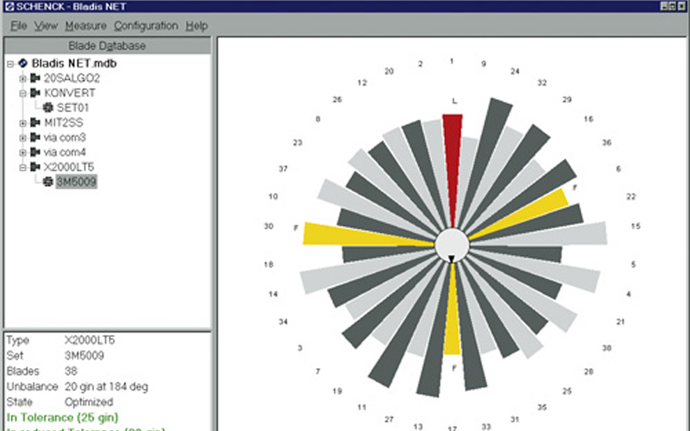Select Bladis NET.mdb in the tree
Screen dimensions: 690x431
tap(74, 63)
